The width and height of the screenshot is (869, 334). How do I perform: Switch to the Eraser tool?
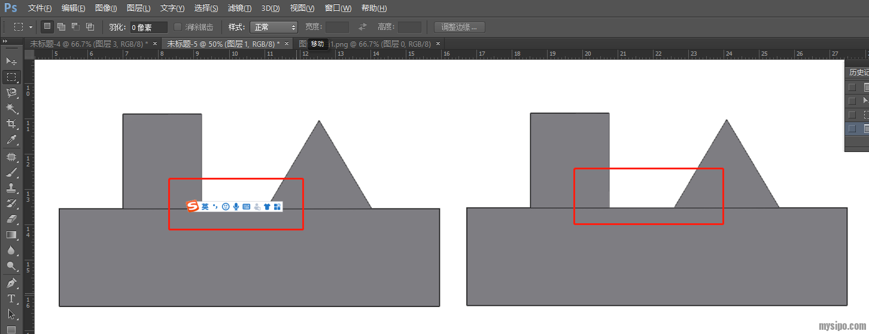(11, 219)
